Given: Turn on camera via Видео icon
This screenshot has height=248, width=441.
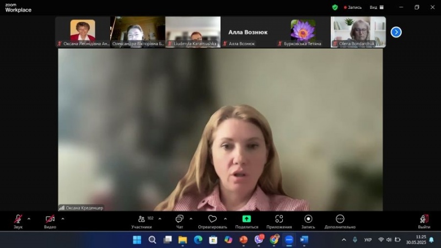Looking at the screenshot, I should [50, 219].
